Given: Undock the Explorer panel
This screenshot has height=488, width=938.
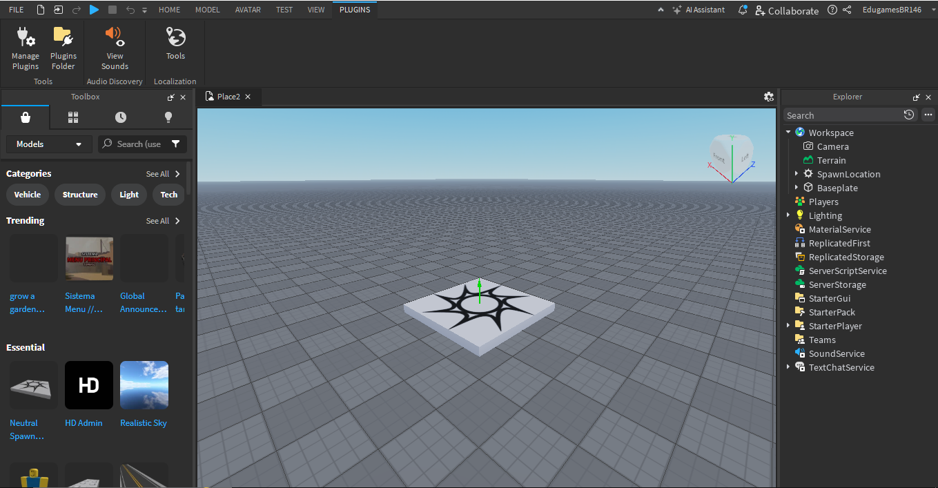Looking at the screenshot, I should point(917,97).
